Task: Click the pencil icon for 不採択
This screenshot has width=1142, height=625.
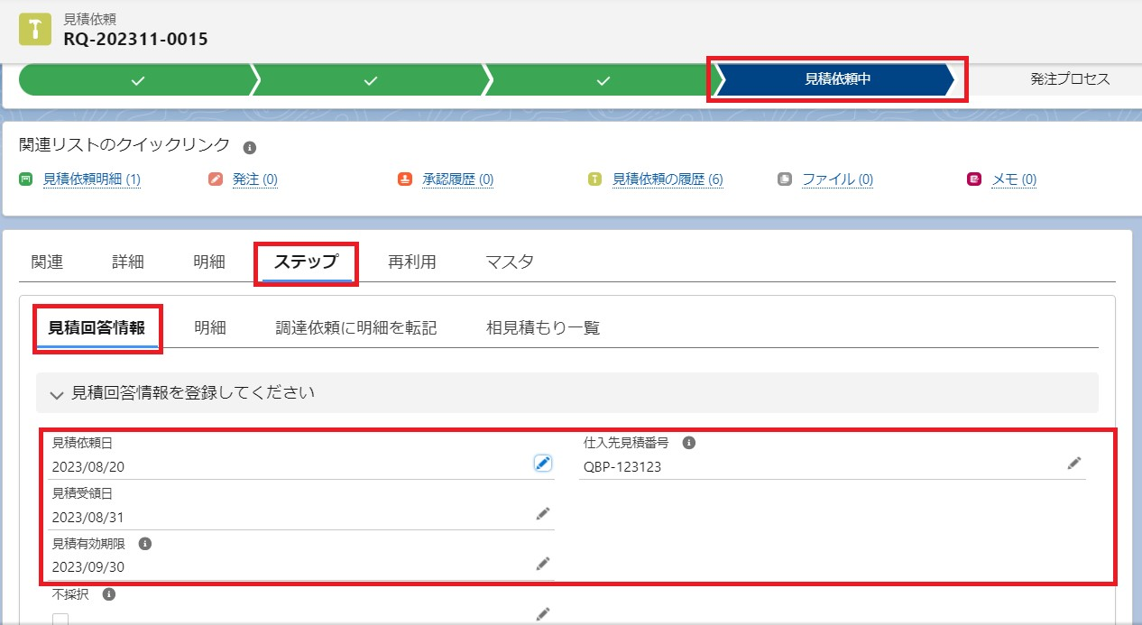Action: pos(542,614)
